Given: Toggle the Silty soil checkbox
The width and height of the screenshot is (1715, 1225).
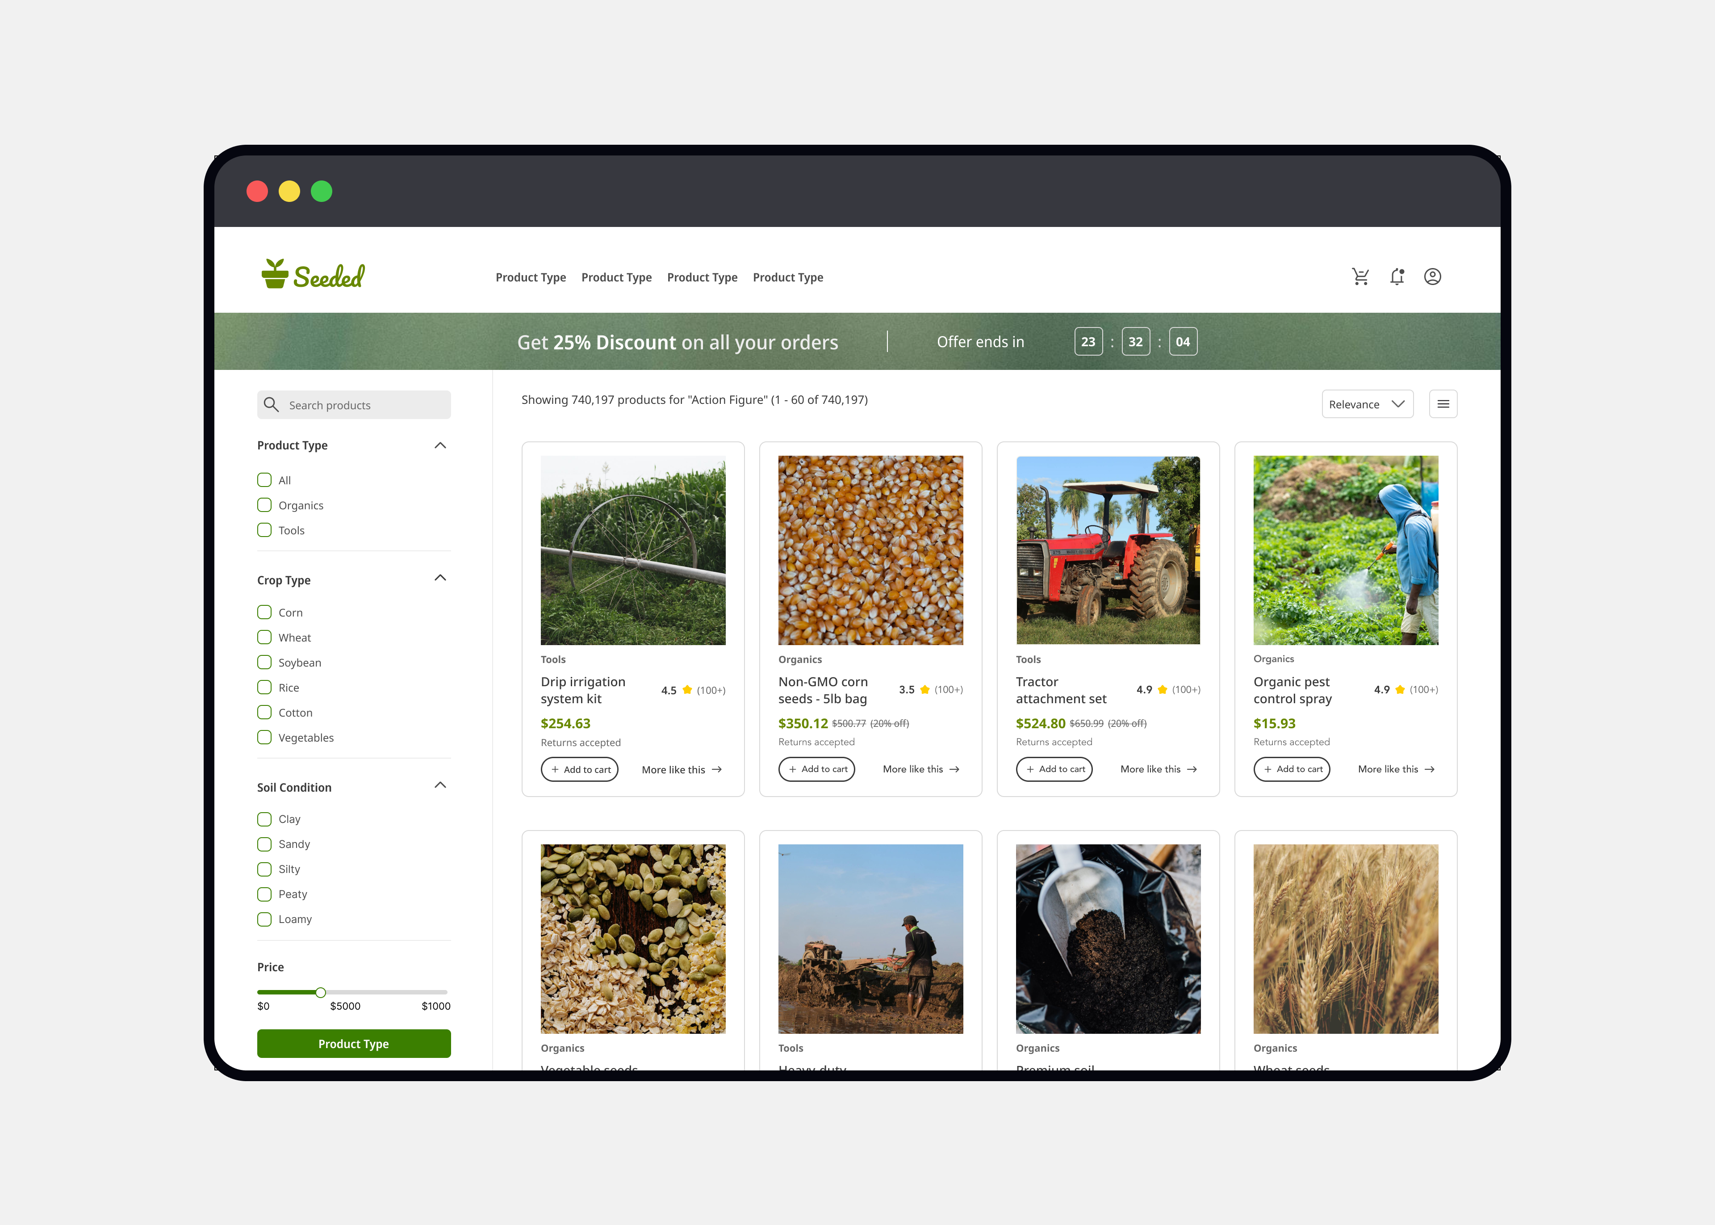Looking at the screenshot, I should click(x=264, y=869).
